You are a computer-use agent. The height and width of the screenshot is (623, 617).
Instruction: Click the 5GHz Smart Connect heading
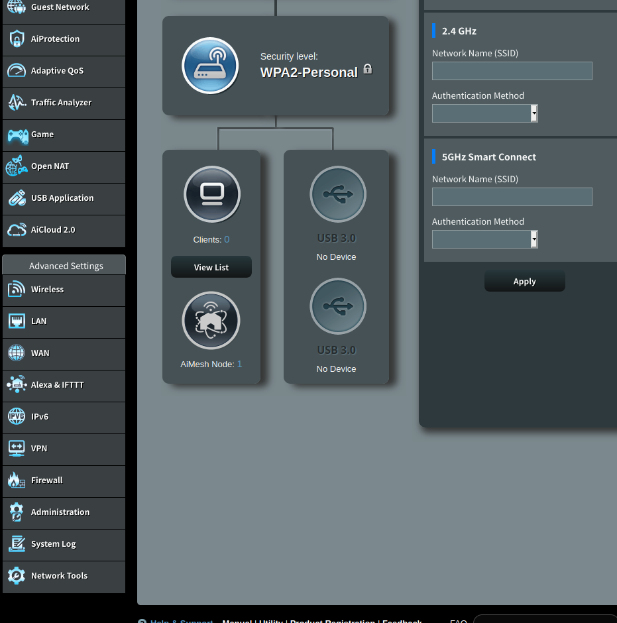(489, 157)
